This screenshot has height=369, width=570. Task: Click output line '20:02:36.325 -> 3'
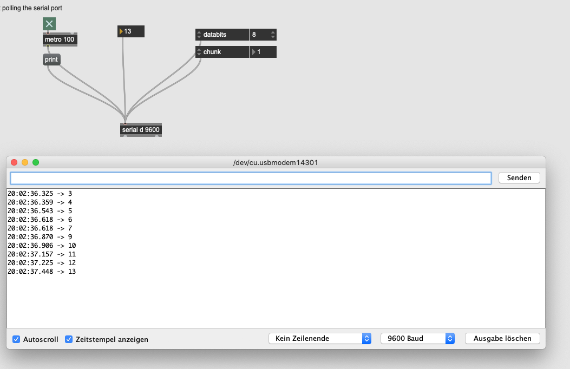[40, 194]
